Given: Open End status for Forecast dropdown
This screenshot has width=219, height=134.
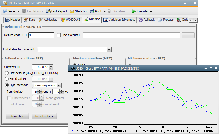Looking at the screenshot, I should pos(109,50).
